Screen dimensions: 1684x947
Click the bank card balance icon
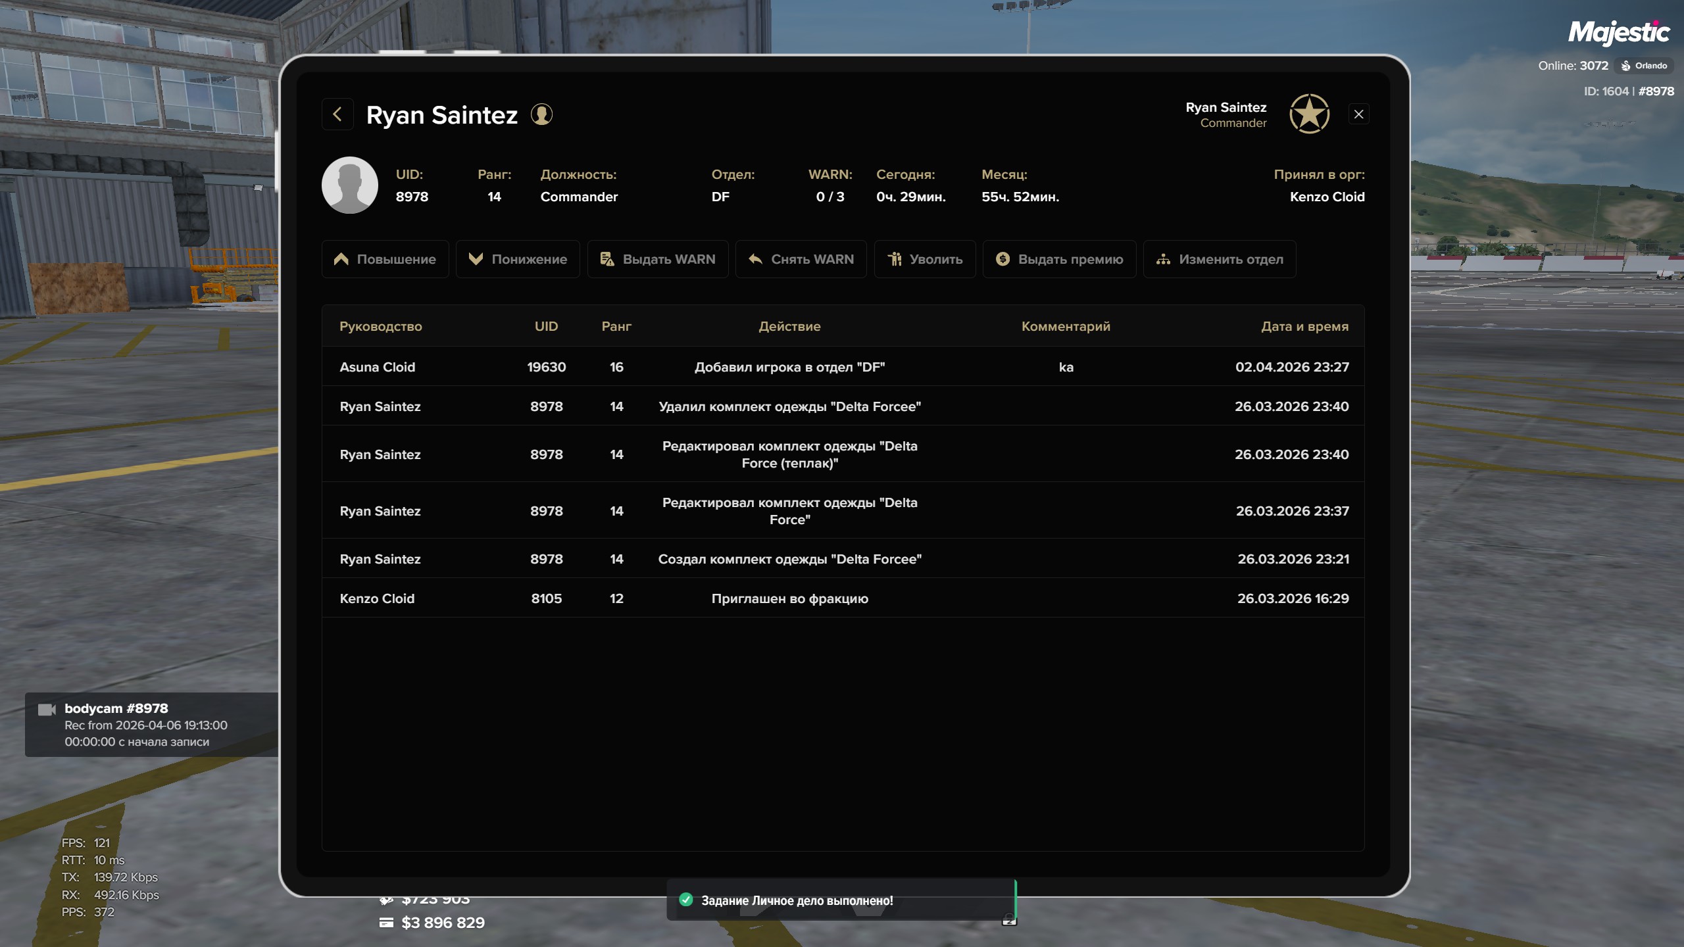386,923
